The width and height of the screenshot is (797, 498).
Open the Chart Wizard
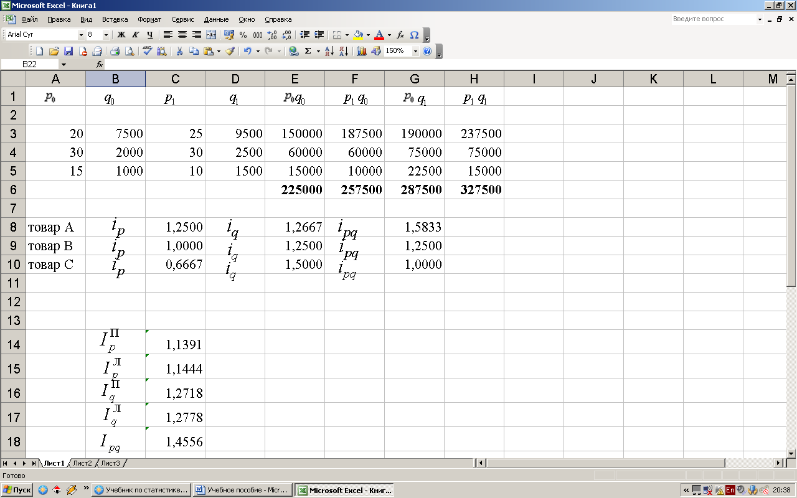point(361,51)
